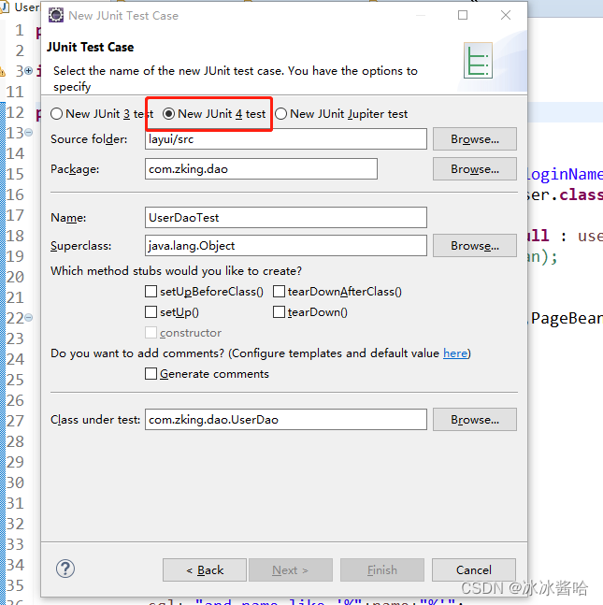Click the Eclipse icon in dialog title bar
Image resolution: width=603 pixels, height=605 pixels.
[x=56, y=16]
